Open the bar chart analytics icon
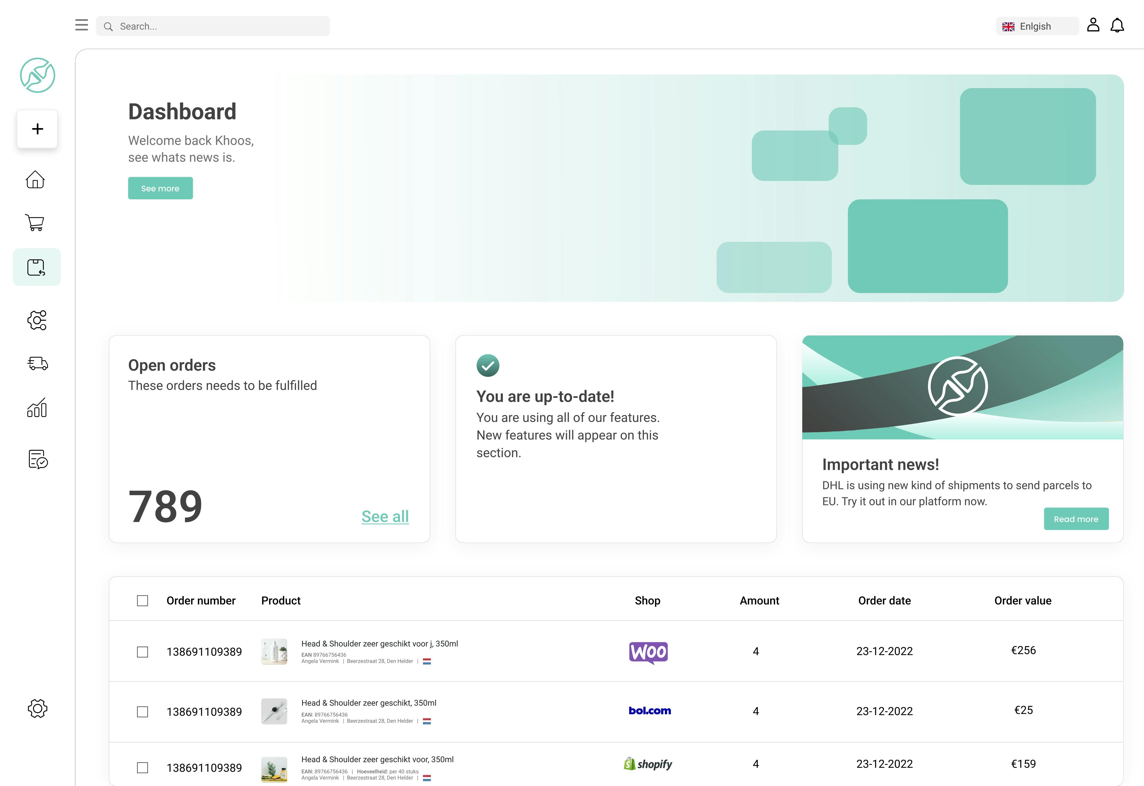 point(37,408)
